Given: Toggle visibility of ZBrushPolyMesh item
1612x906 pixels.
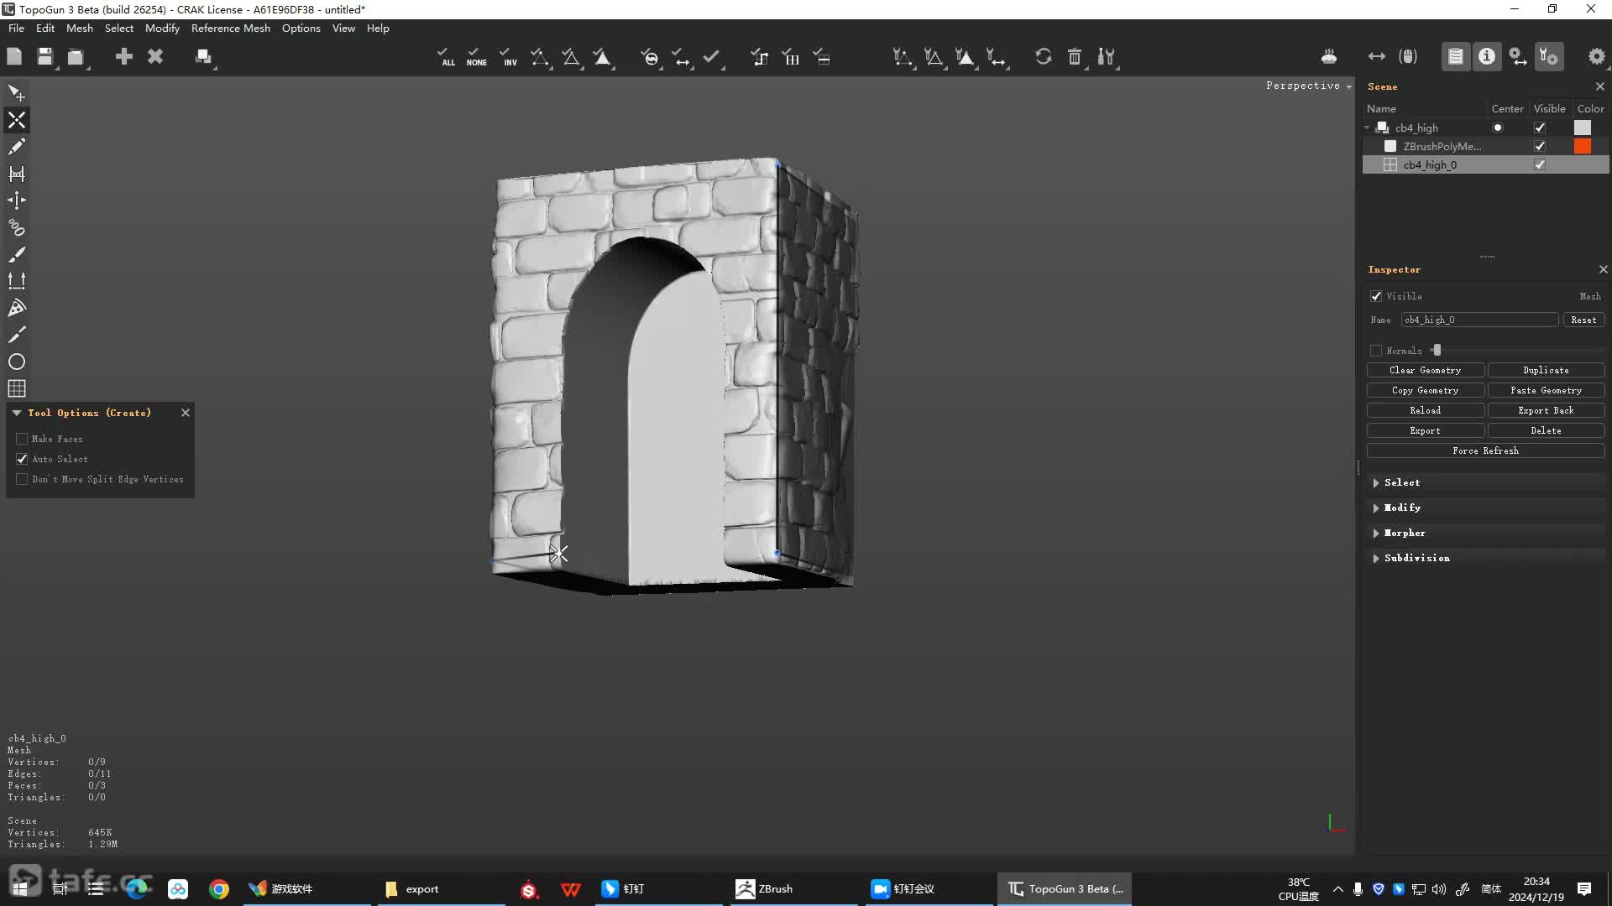Looking at the screenshot, I should [1540, 146].
